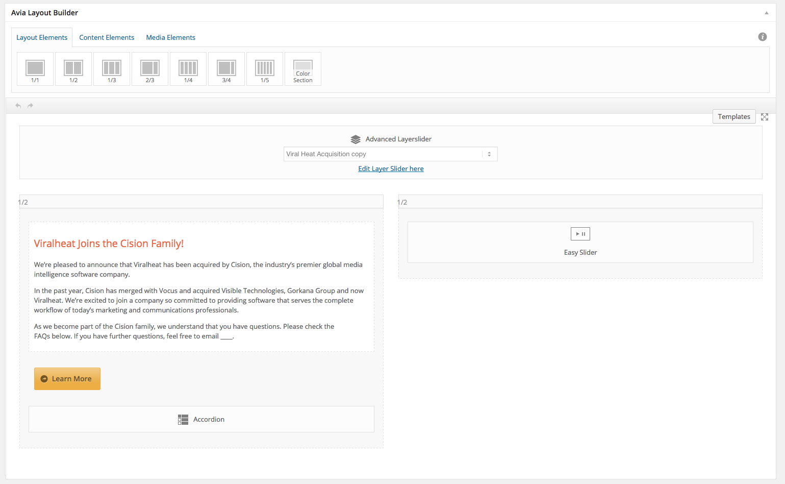The height and width of the screenshot is (484, 785).
Task: Click the paragraph starting "As we become part"
Action: [x=184, y=331]
